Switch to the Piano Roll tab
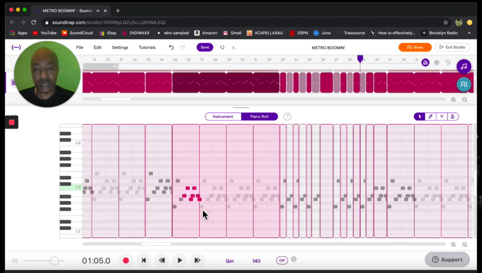Viewport: 482px width, 273px height. click(x=259, y=116)
